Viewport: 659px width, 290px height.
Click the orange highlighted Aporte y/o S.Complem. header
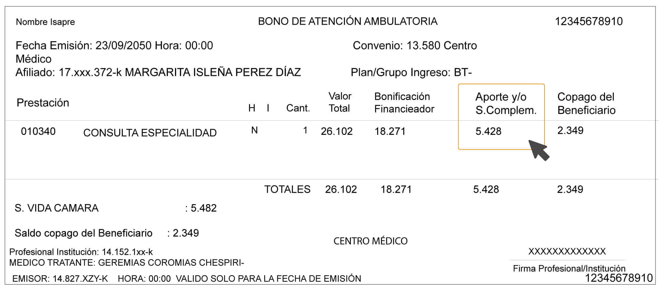pos(506,103)
